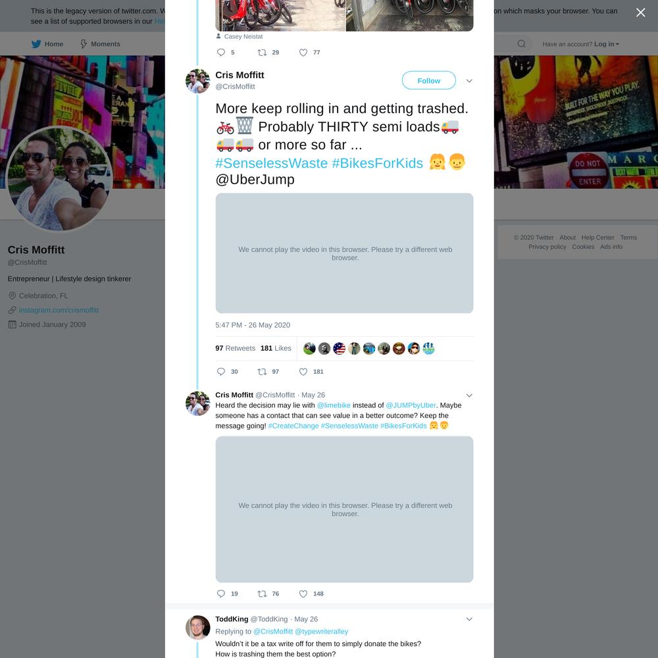Follow Cris Moffitt

point(428,80)
